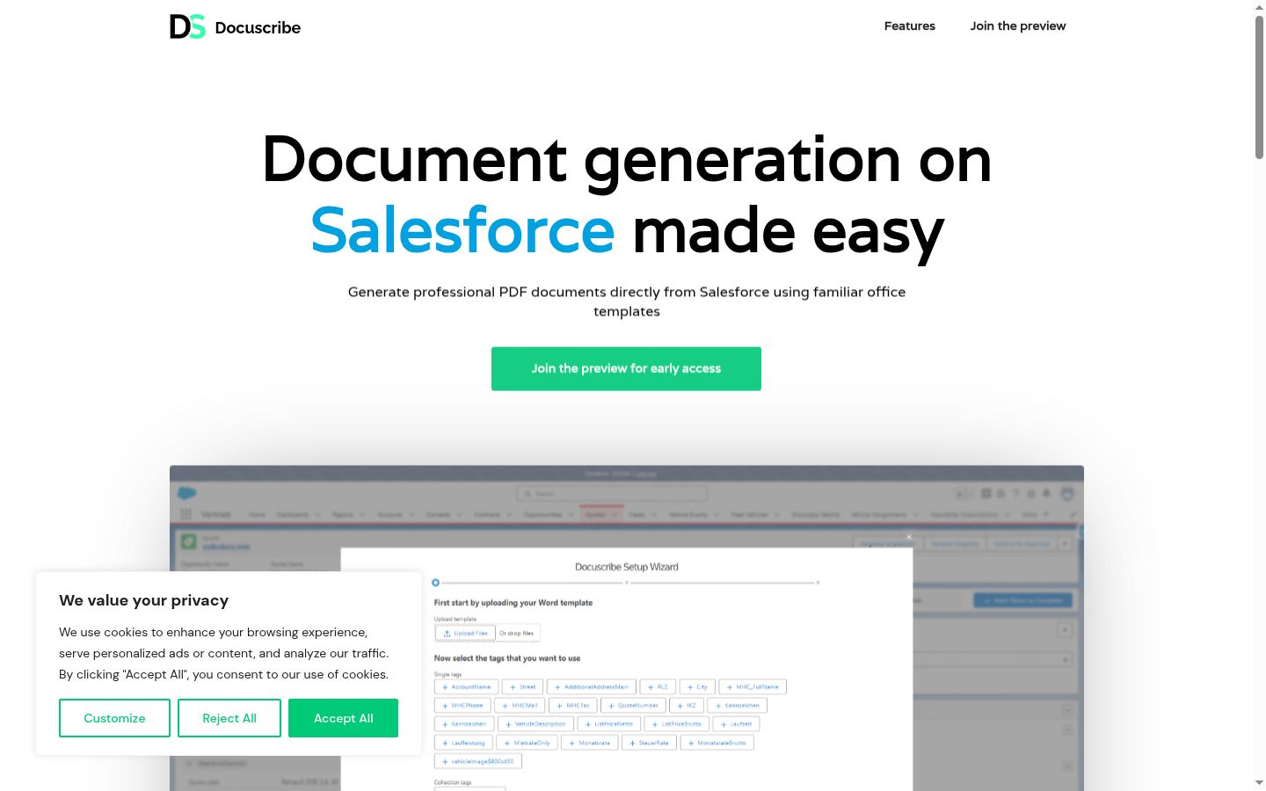Add the MHC_FullName tag
The image size is (1266, 791).
(753, 687)
